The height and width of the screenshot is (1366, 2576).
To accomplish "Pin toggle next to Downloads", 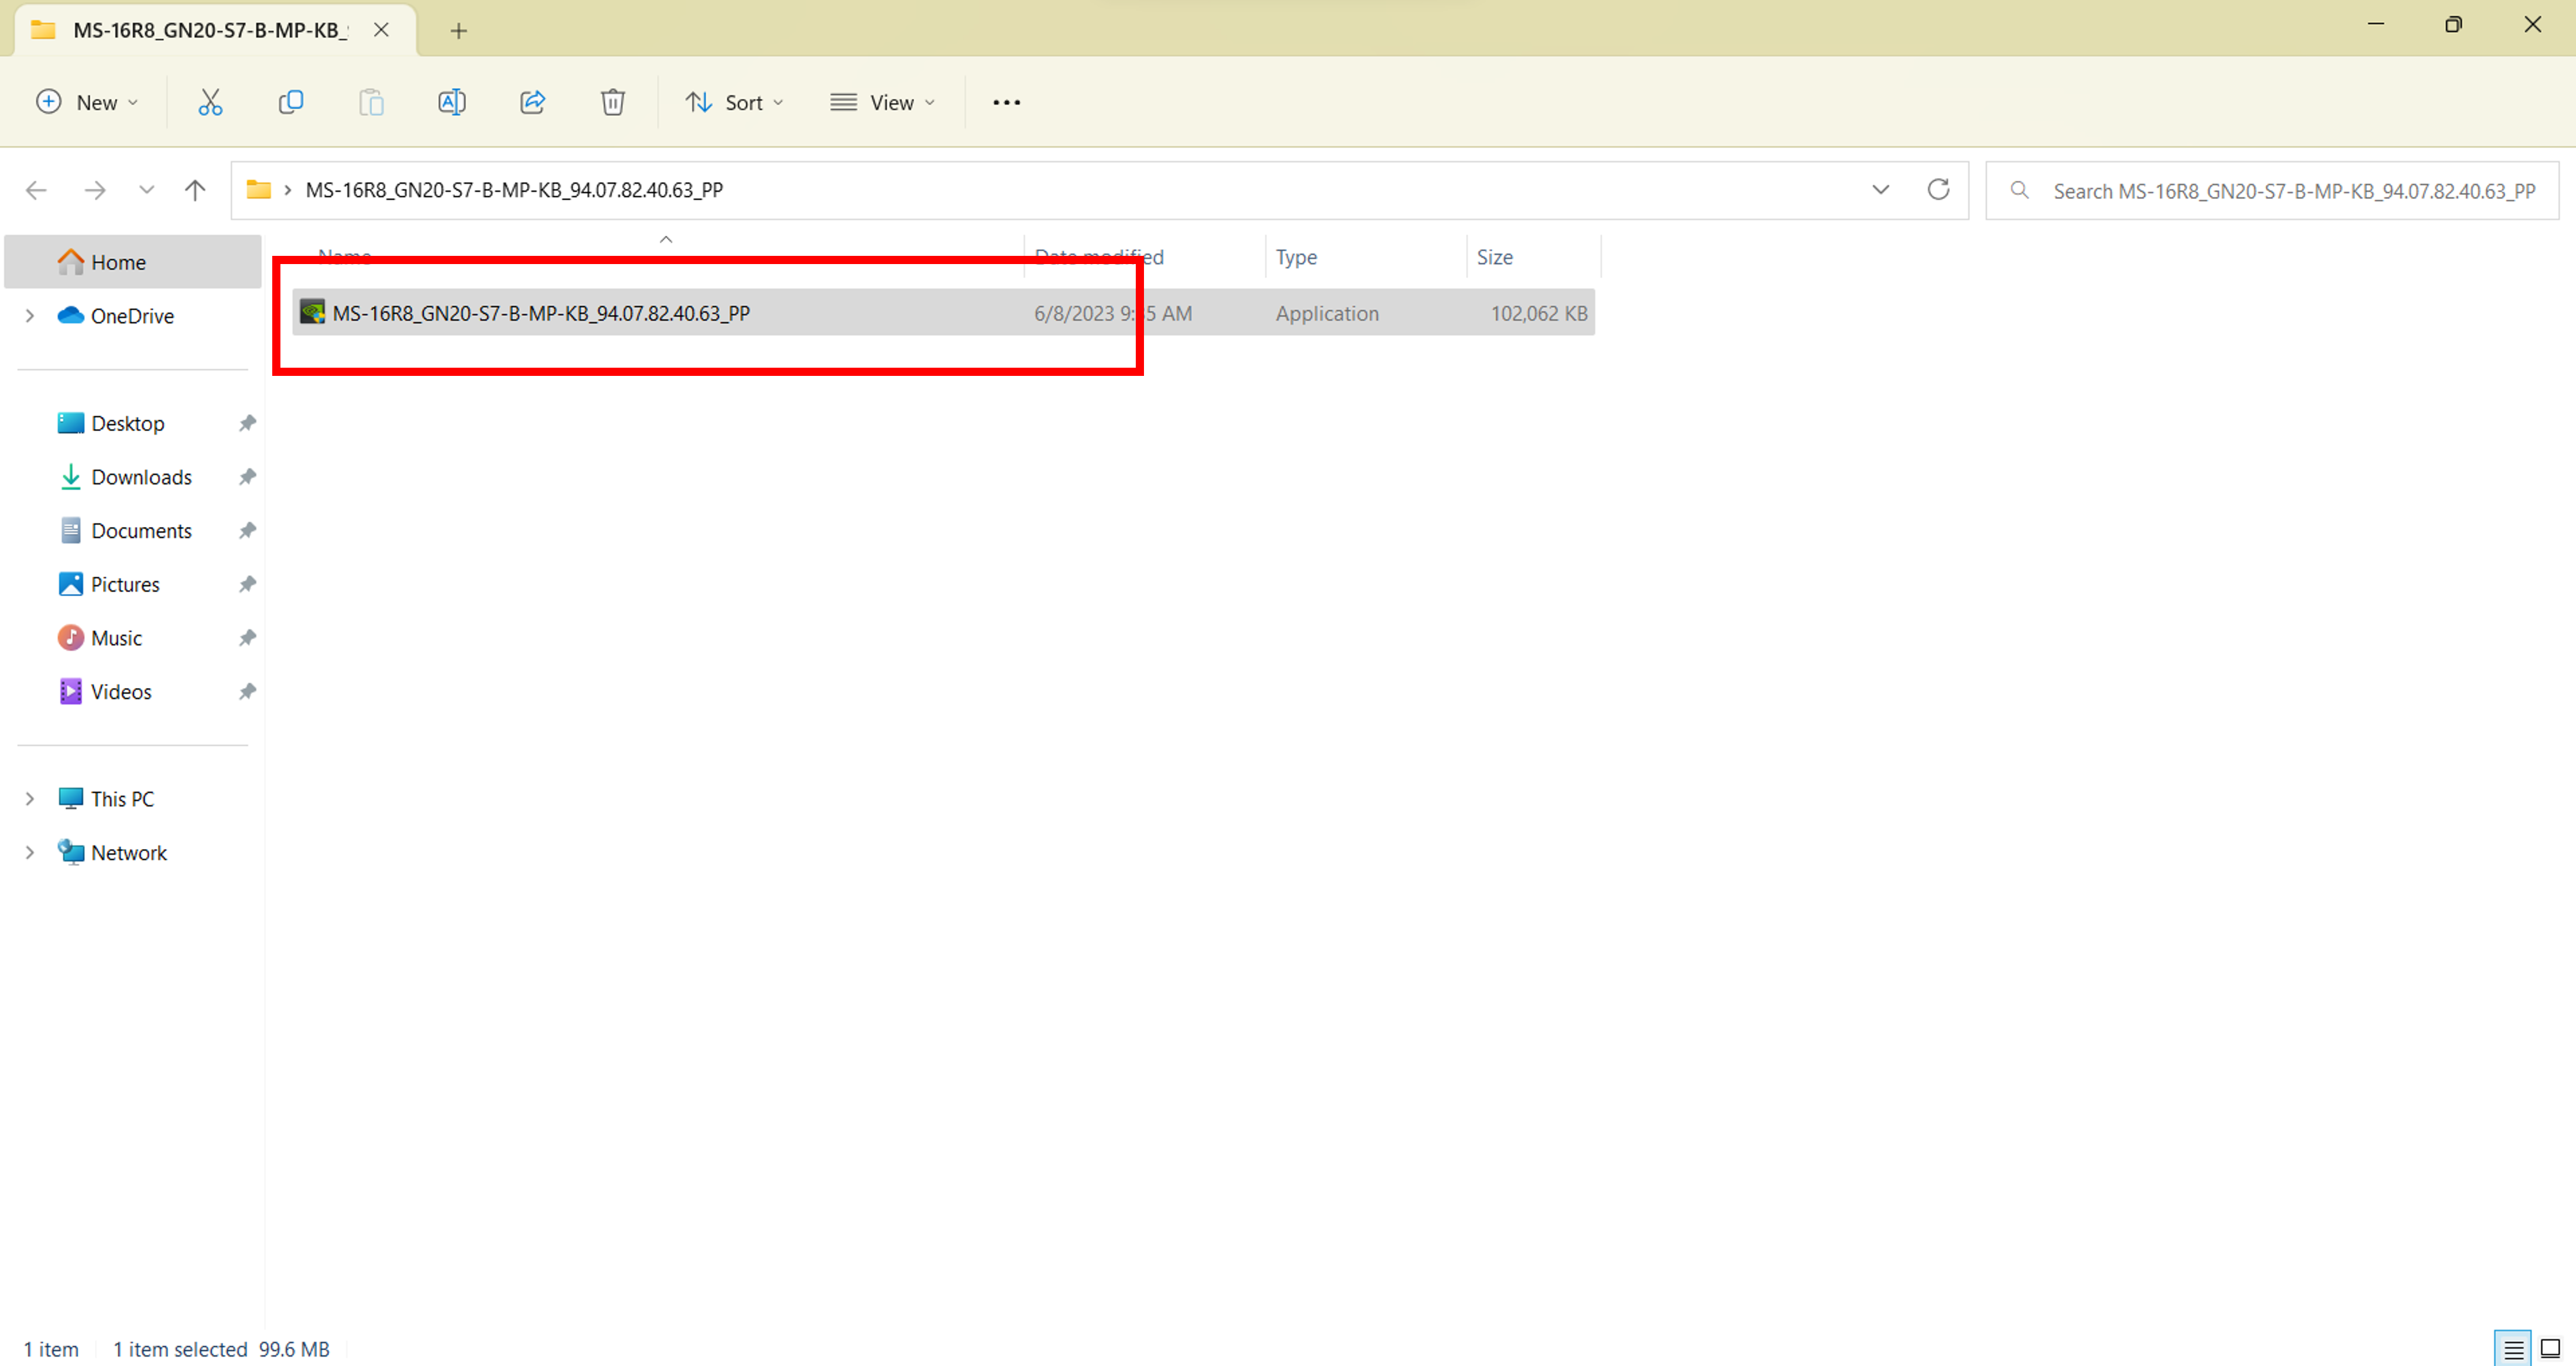I will coord(247,477).
